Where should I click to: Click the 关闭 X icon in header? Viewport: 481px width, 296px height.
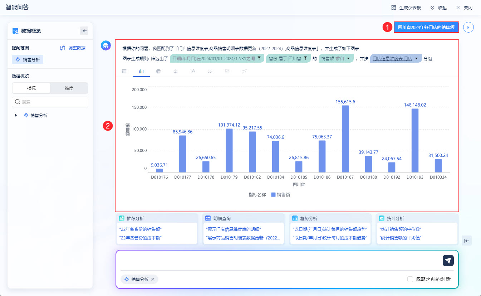point(458,8)
